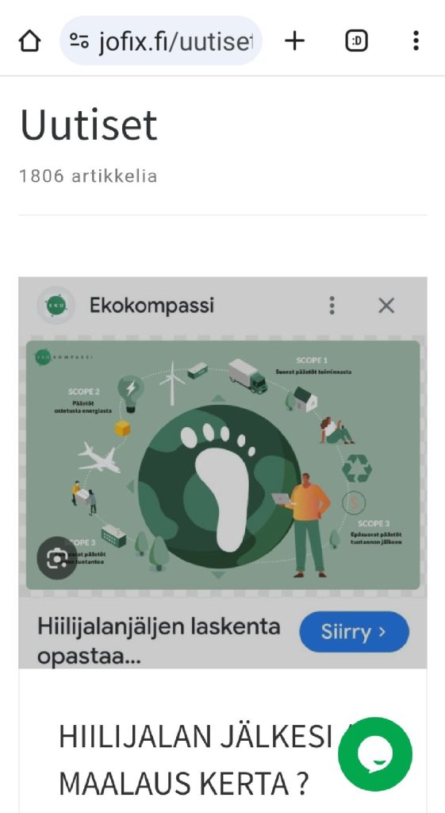Open site info icon in address bar
Image resolution: width=445 pixels, height=813 pixels.
[79, 40]
